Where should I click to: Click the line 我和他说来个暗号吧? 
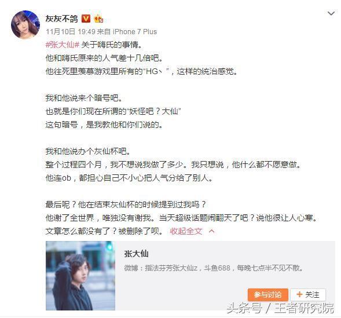coord(84,98)
